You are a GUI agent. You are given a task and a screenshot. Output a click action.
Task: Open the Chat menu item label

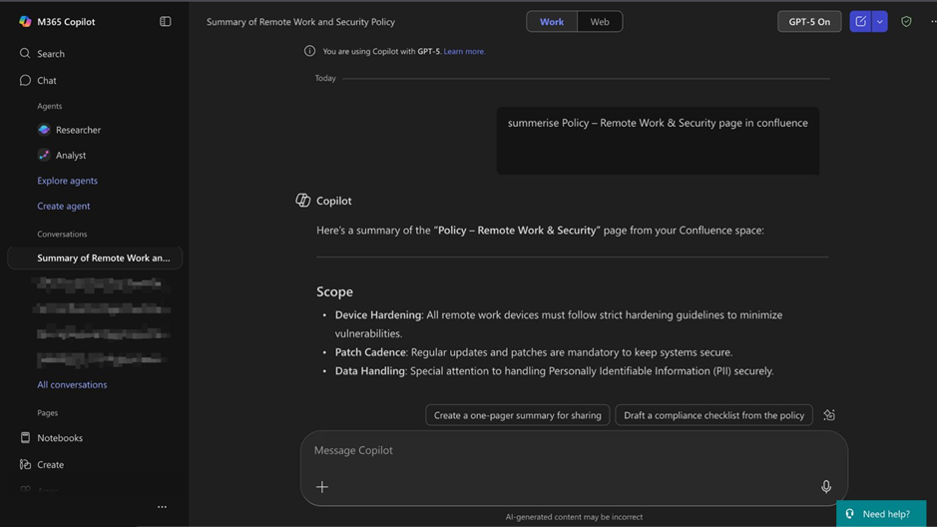click(x=47, y=80)
